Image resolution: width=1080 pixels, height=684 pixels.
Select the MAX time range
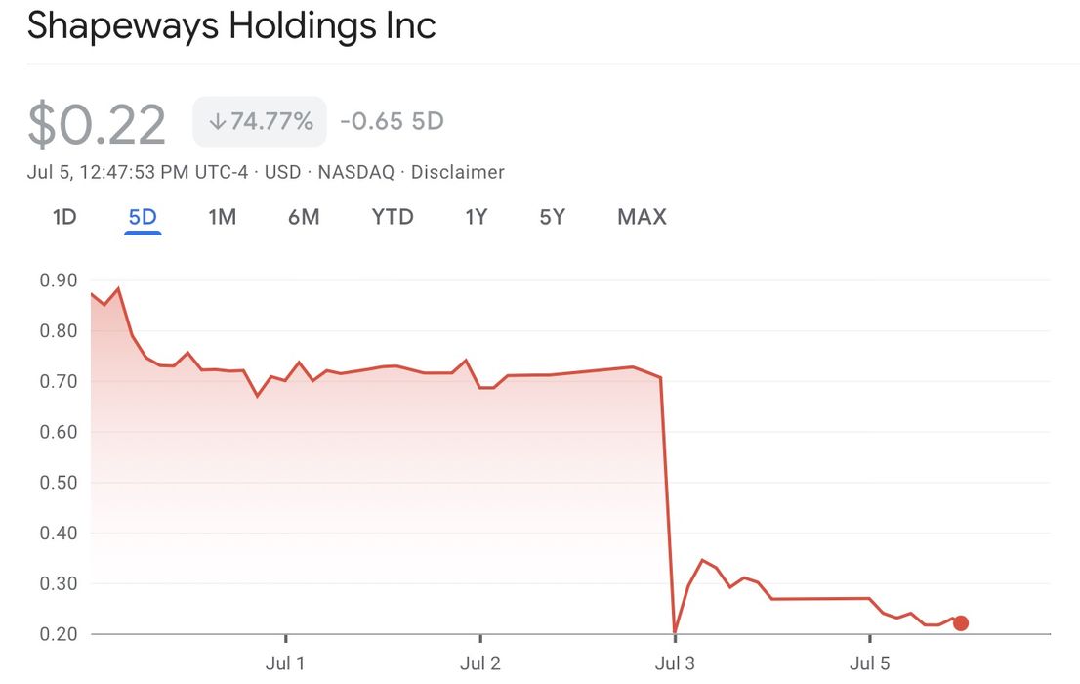point(642,217)
